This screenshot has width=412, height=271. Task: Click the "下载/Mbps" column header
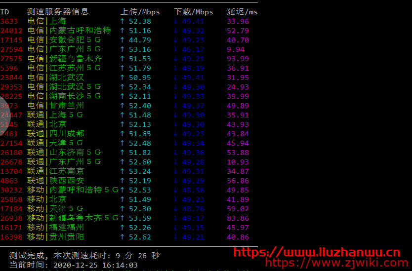point(193,12)
